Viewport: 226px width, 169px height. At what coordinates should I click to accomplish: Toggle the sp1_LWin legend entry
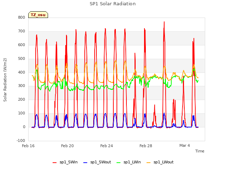[x=129, y=162]
